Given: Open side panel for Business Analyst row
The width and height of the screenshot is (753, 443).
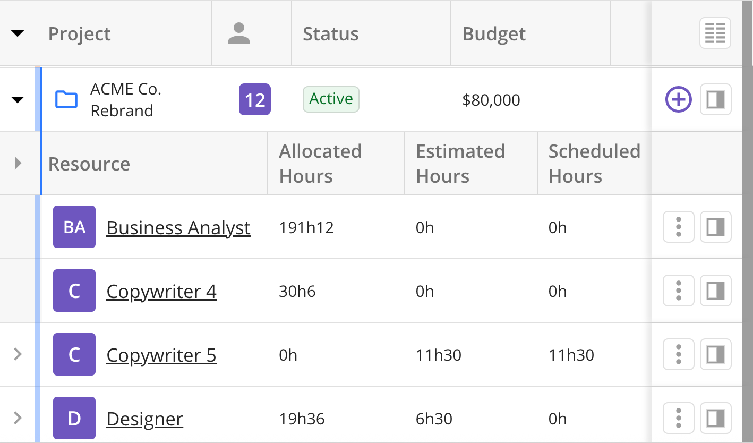Looking at the screenshot, I should point(715,227).
